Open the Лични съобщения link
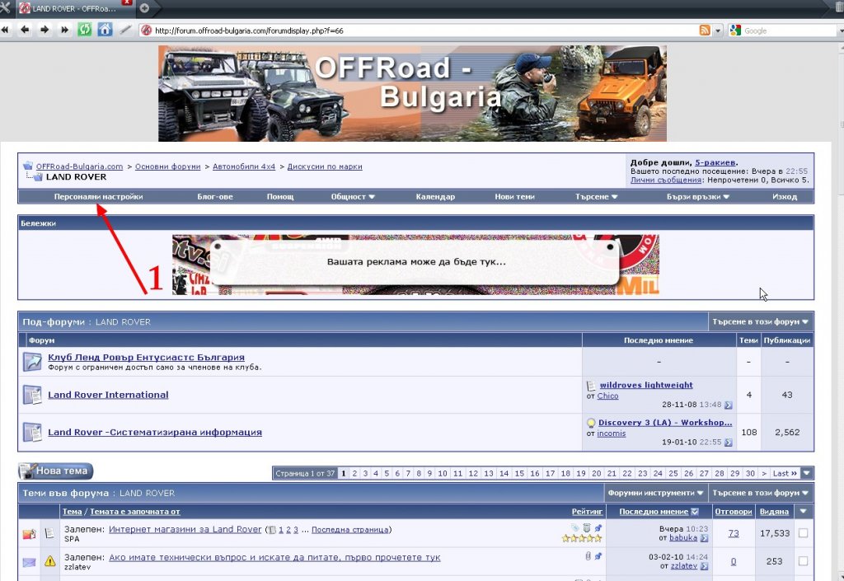This screenshot has width=844, height=581. [666, 180]
